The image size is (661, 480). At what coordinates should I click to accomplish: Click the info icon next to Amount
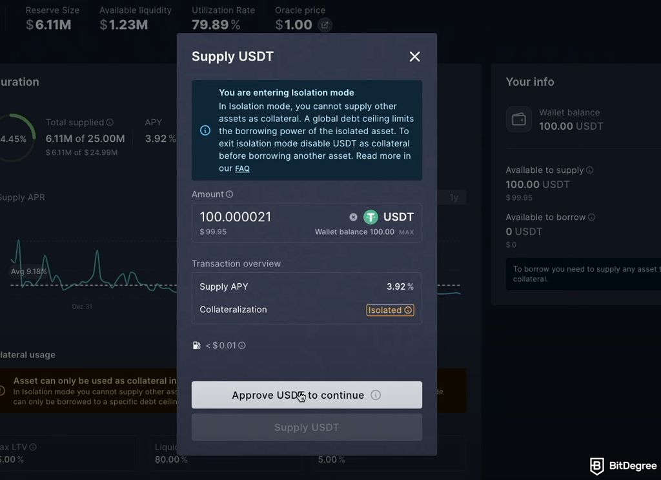coord(229,194)
